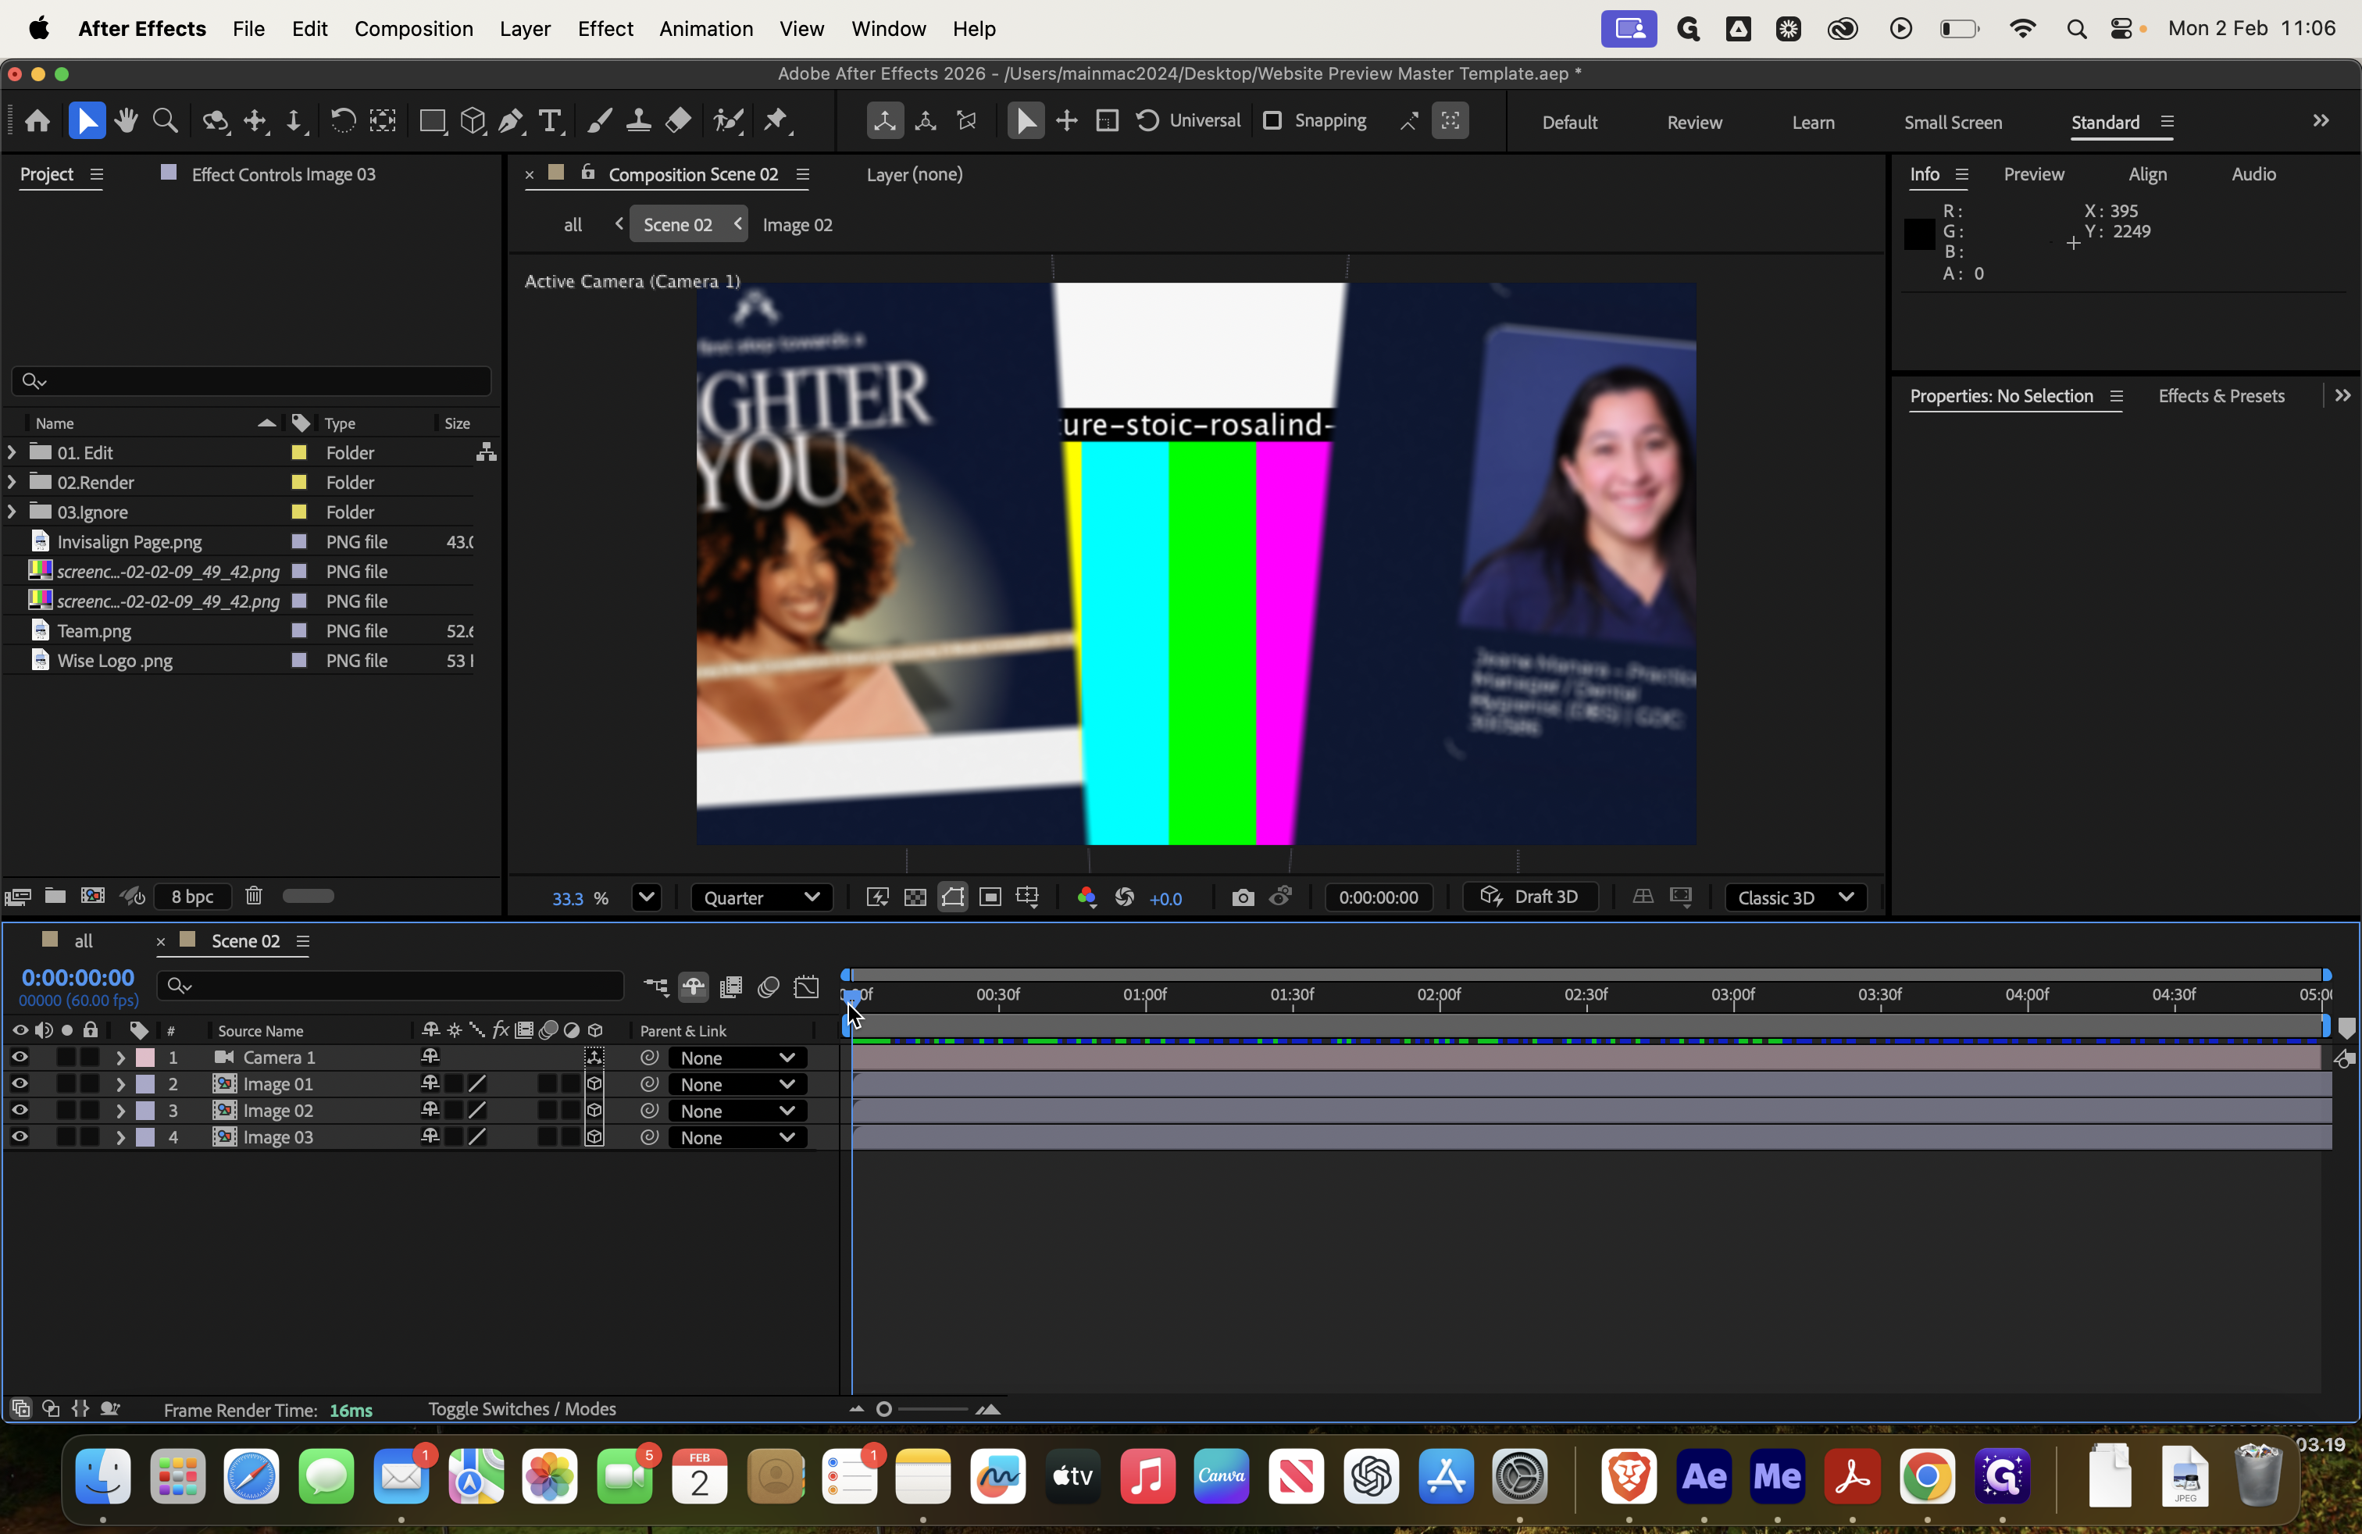Click the Take Snapshot camera icon
Screen dimensions: 2362x1534
(x=1243, y=897)
